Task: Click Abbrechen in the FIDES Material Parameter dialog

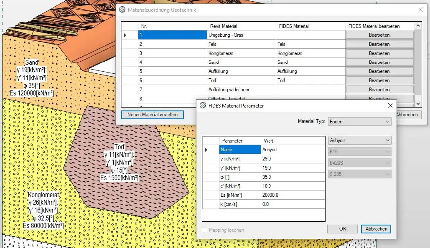Action: tap(375, 229)
